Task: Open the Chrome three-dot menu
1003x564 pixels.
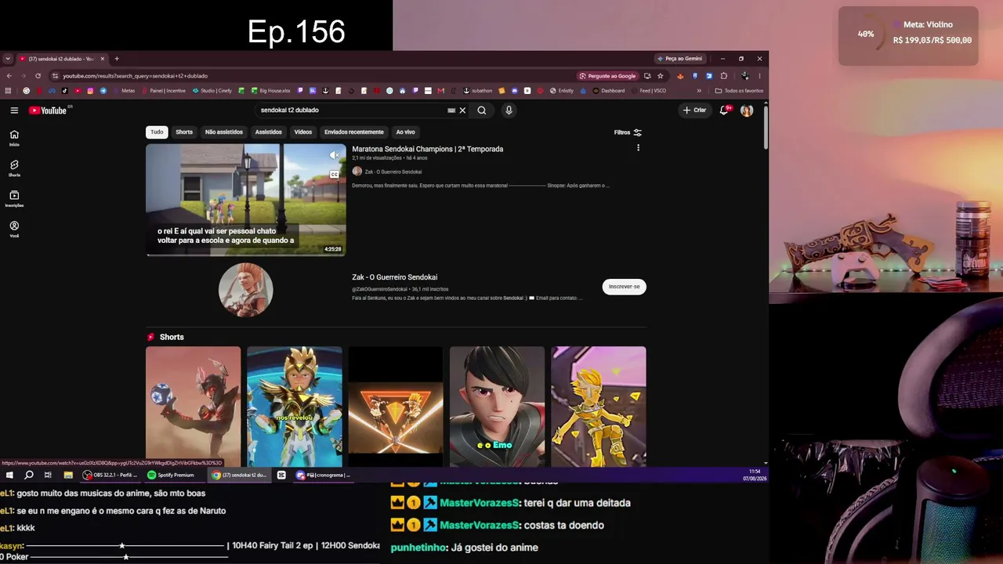Action: 759,76
